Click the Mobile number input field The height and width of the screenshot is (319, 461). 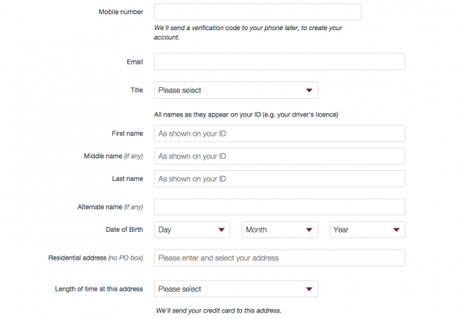[258, 12]
